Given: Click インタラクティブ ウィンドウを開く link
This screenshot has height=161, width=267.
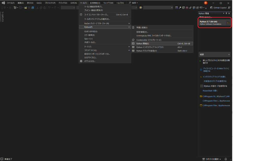Looking at the screenshot, I should (x=214, y=77).
